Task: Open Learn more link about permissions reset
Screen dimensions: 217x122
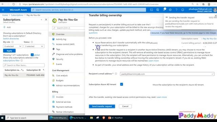Action: (161, 97)
